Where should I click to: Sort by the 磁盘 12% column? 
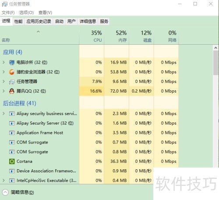click(141, 36)
